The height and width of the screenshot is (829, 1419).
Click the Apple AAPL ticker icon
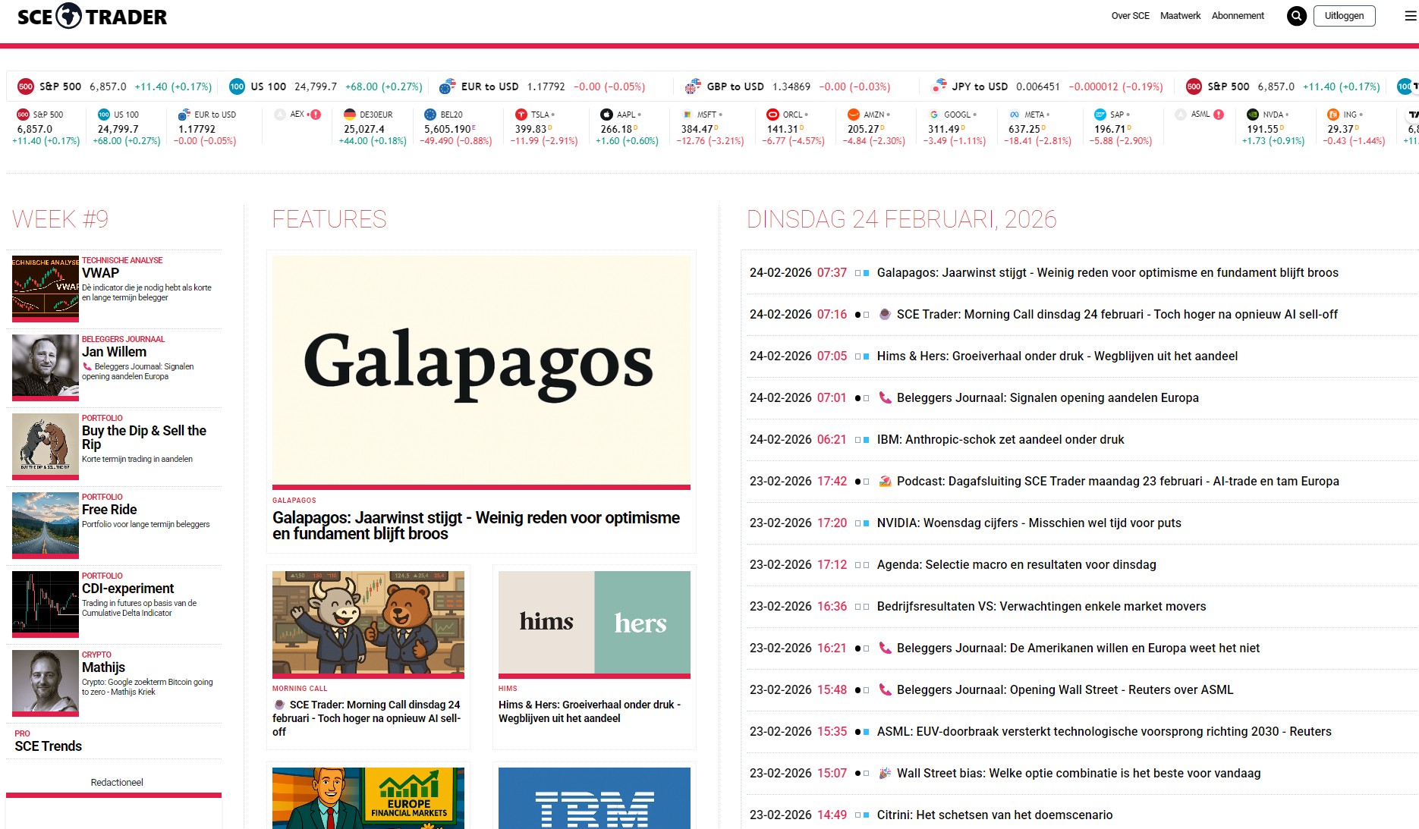(606, 115)
